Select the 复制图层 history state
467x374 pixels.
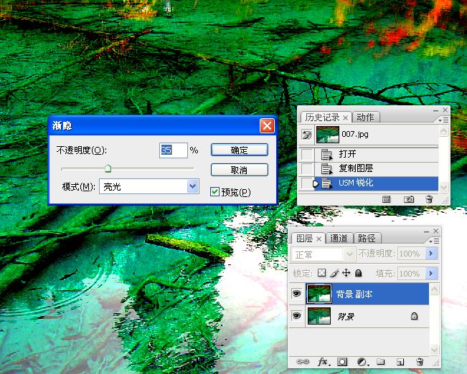[x=377, y=168]
